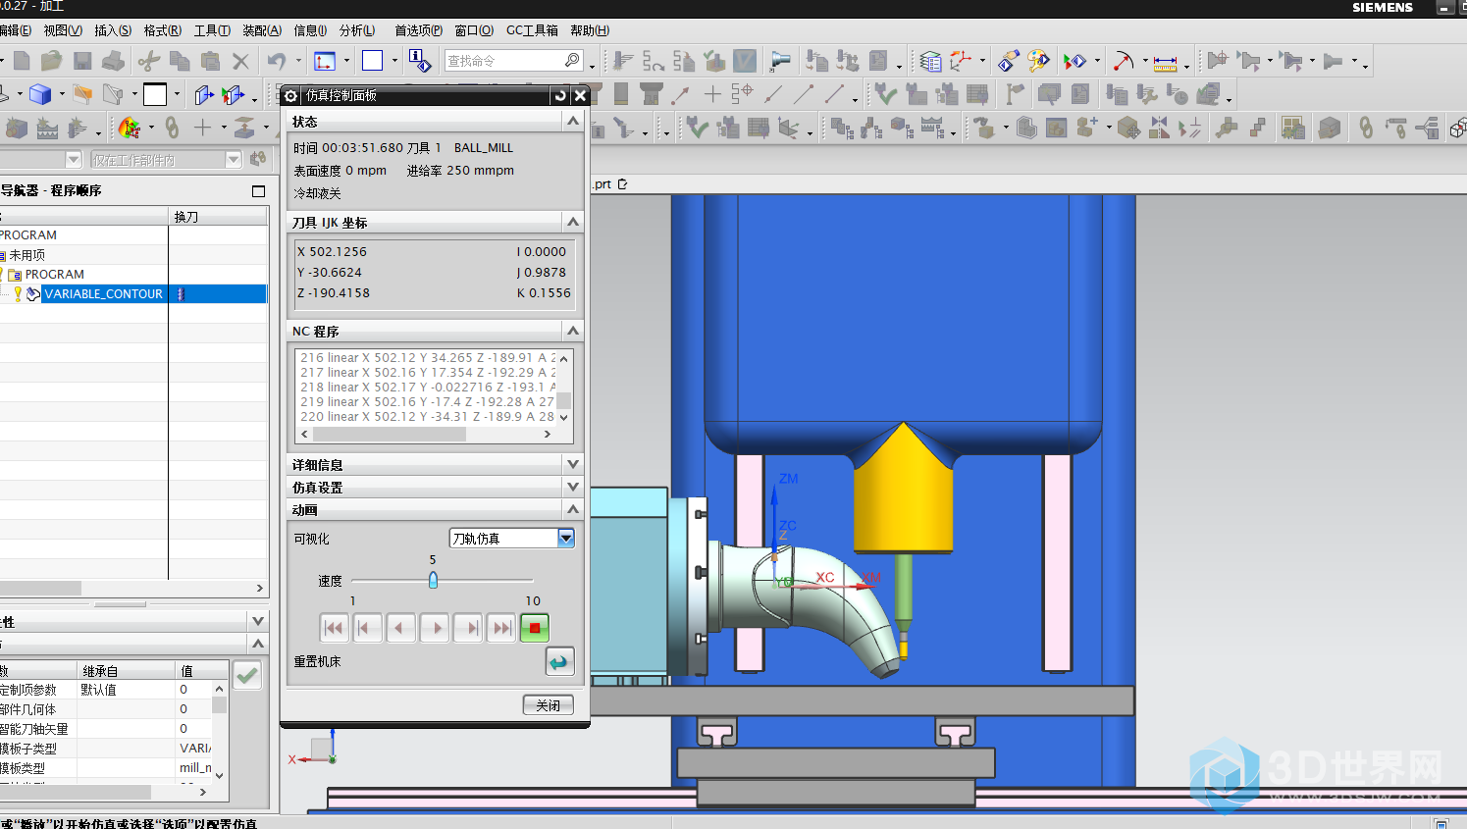This screenshot has height=829, width=1467.
Task: Click the red-dot arc icon
Action: point(1123,62)
